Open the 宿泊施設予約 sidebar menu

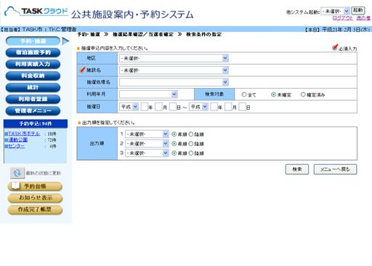(x=33, y=52)
